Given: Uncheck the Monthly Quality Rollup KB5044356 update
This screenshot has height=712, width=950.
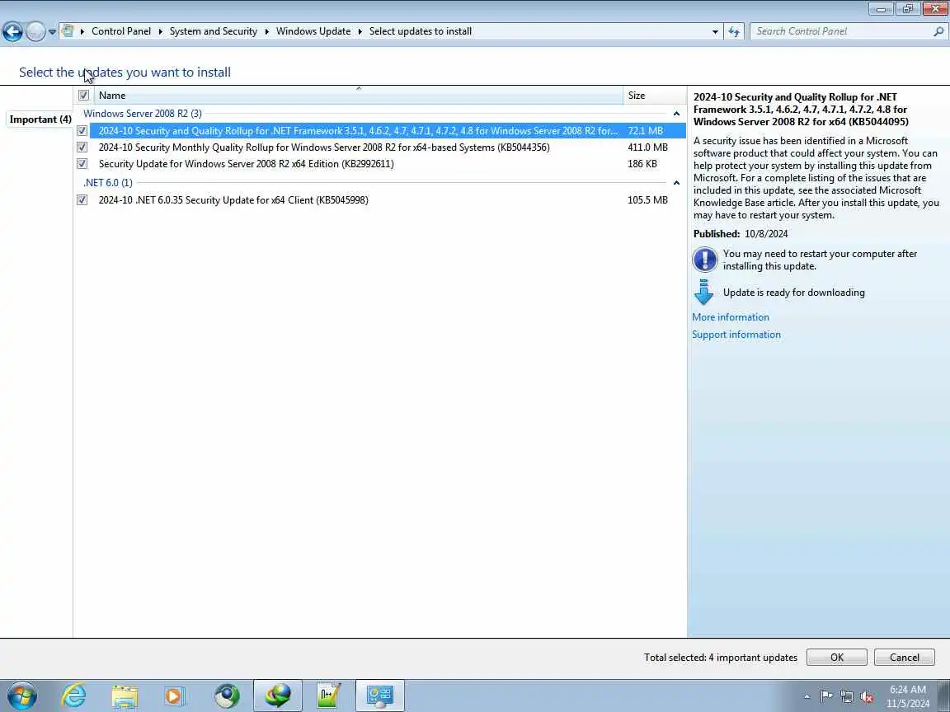Looking at the screenshot, I should [x=82, y=148].
